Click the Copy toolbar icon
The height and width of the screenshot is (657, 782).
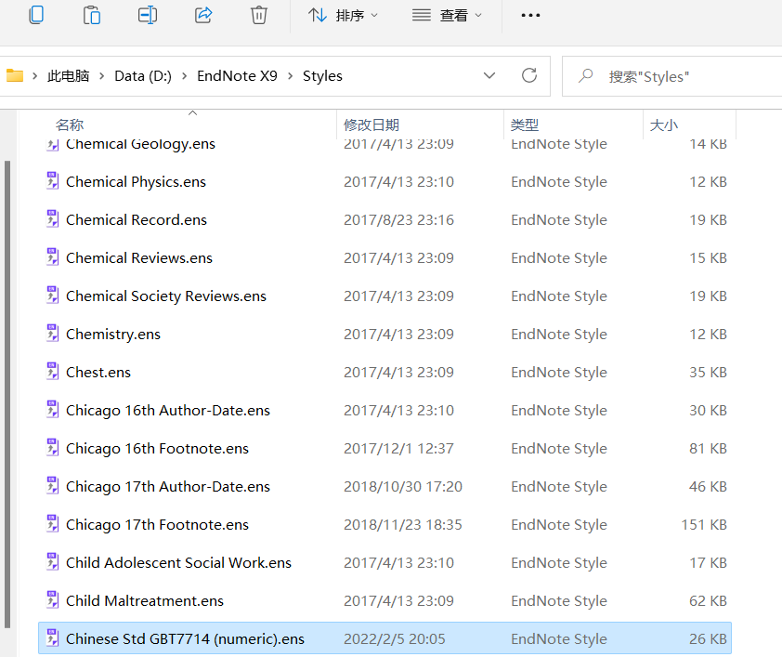point(36,15)
